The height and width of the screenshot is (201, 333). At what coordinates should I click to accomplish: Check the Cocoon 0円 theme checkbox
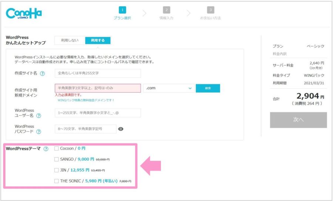(x=57, y=149)
